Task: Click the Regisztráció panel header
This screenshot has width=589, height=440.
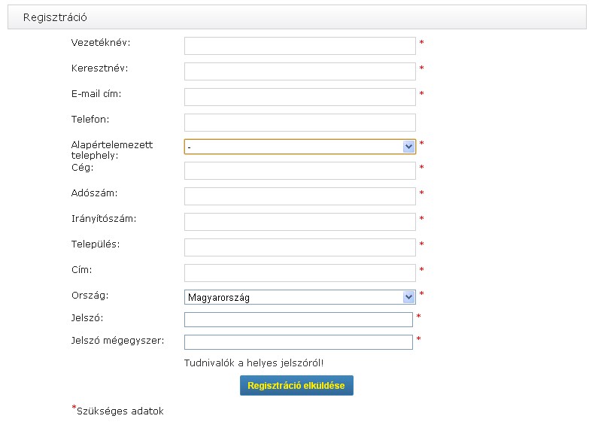Action: coord(296,17)
